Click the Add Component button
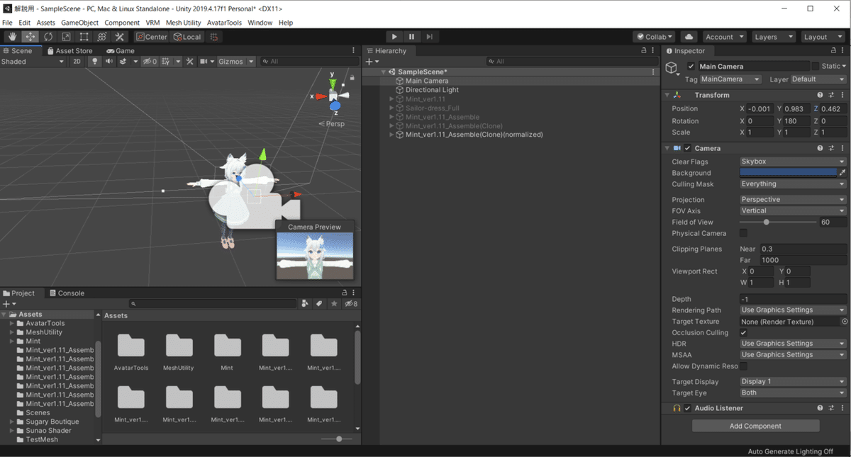The width and height of the screenshot is (851, 457). (755, 427)
